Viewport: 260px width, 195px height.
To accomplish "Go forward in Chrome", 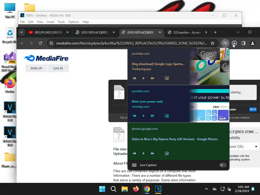I will [31, 43].
